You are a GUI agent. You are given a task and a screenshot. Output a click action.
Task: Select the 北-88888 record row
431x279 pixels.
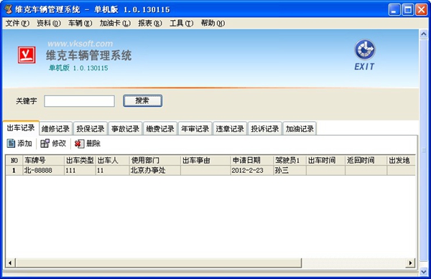[210, 171]
